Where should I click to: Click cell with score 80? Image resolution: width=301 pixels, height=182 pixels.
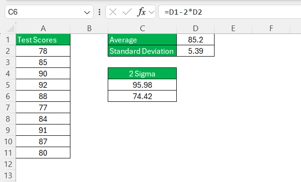tap(43, 153)
